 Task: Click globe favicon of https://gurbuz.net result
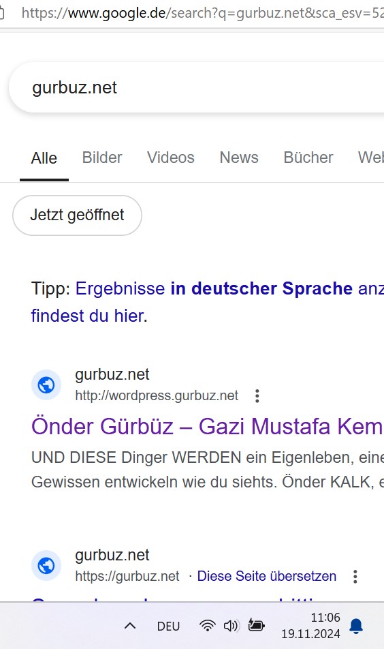click(x=46, y=565)
